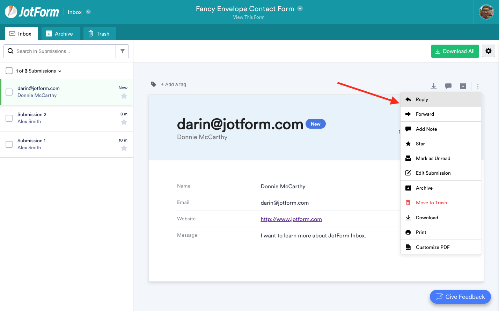The width and height of the screenshot is (499, 311).
Task: Open the Submission 2 row by Alex Smith
Action: 67,118
